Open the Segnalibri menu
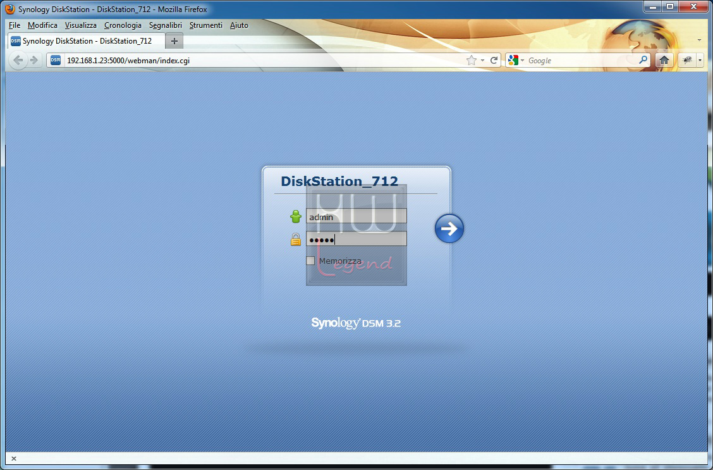 [166, 25]
